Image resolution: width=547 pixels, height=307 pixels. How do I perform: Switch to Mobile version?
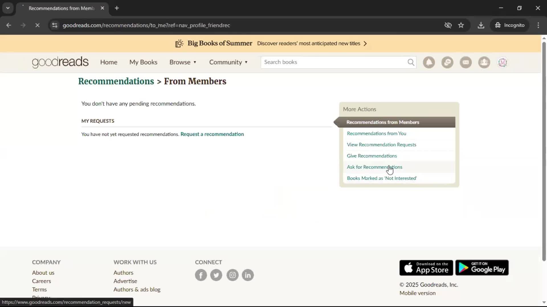click(417, 293)
